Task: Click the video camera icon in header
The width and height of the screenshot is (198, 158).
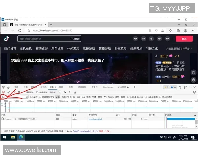Action: 167,39
